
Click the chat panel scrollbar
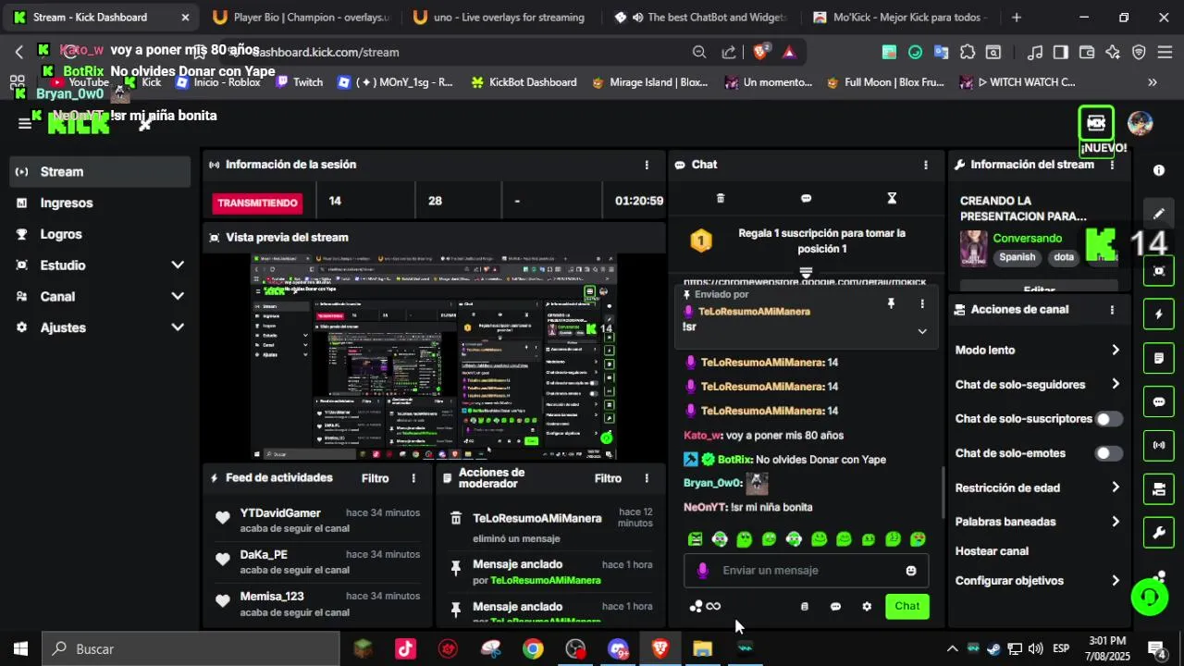(943, 493)
